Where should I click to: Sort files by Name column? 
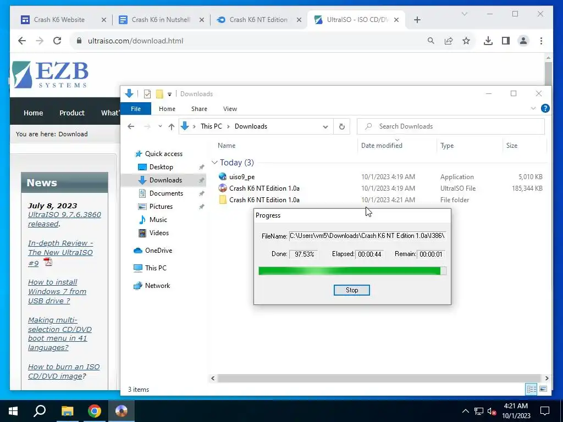click(227, 145)
